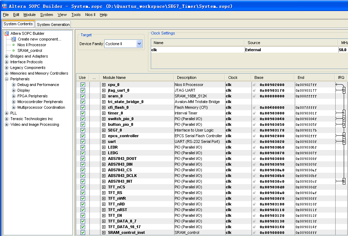Expand the epcs_controller module row
The width and height of the screenshot is (348, 236).
coord(104,136)
